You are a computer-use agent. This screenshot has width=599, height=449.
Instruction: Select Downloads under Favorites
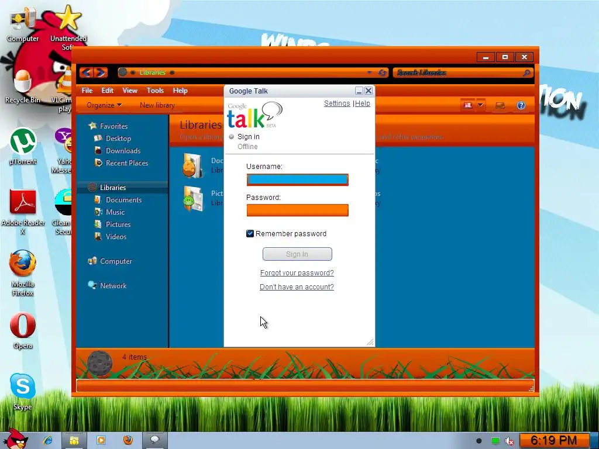click(123, 150)
